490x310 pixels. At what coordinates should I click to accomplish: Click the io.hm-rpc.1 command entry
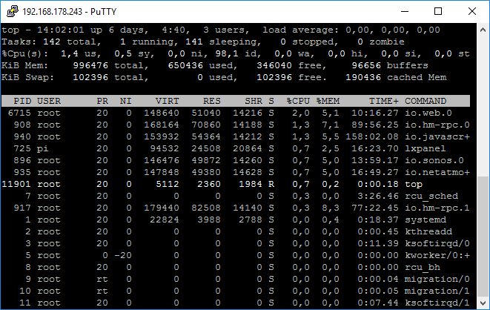[x=437, y=208]
